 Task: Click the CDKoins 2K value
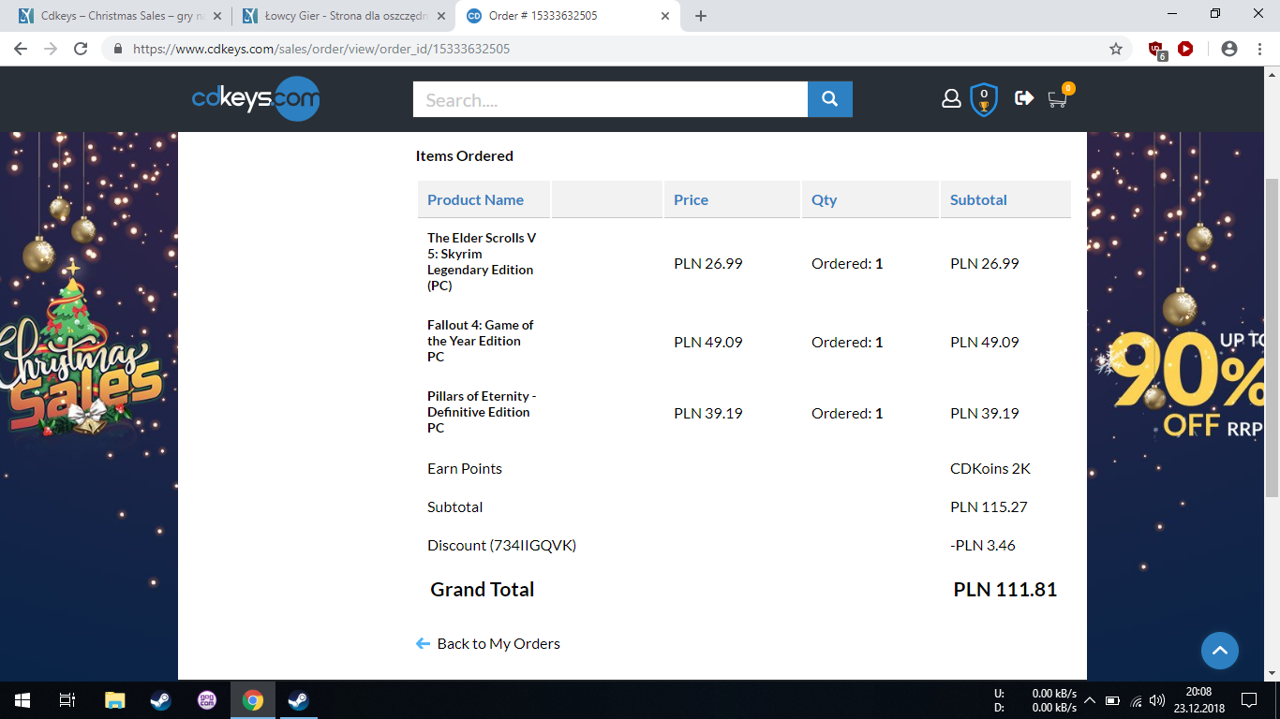point(990,468)
